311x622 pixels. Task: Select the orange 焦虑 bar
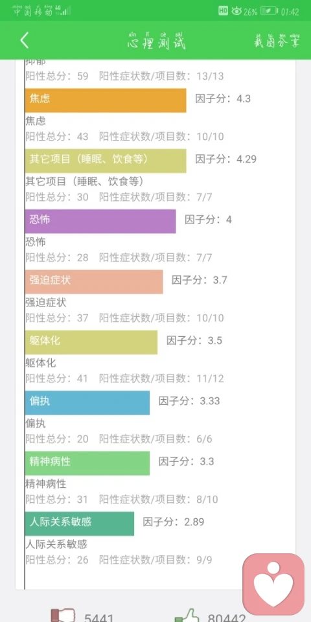(x=106, y=100)
